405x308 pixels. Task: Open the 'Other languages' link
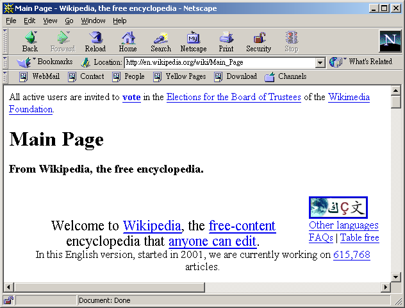(343, 225)
